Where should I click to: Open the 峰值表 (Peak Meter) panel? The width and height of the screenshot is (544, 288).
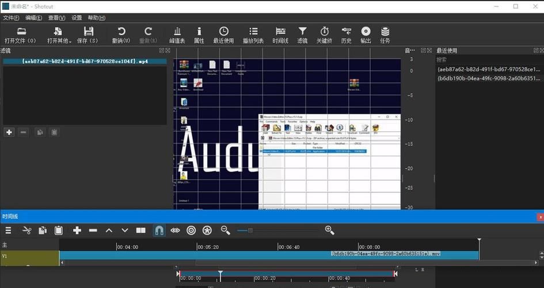pyautogui.click(x=177, y=34)
